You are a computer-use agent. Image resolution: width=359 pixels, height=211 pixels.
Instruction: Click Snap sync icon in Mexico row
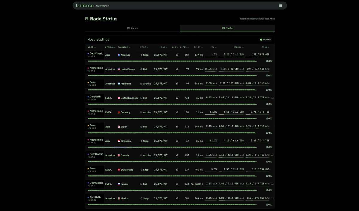coord(141,198)
